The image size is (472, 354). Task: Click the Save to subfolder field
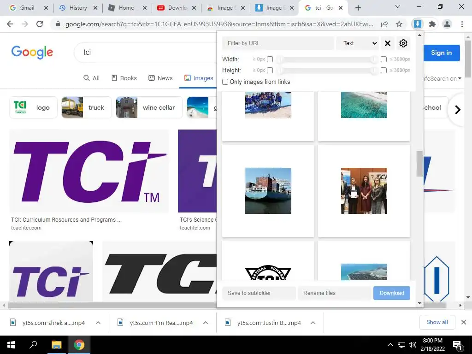pyautogui.click(x=259, y=293)
